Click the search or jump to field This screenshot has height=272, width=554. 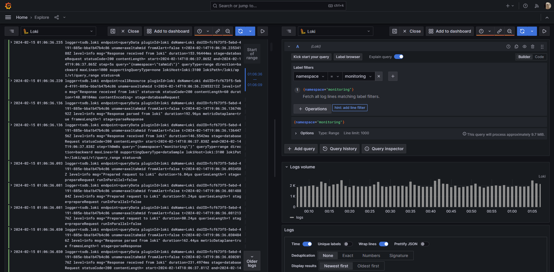278,6
